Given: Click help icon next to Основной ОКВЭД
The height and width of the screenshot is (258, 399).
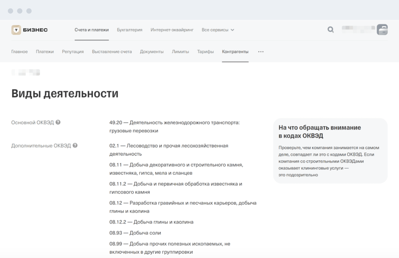Looking at the screenshot, I should point(58,122).
